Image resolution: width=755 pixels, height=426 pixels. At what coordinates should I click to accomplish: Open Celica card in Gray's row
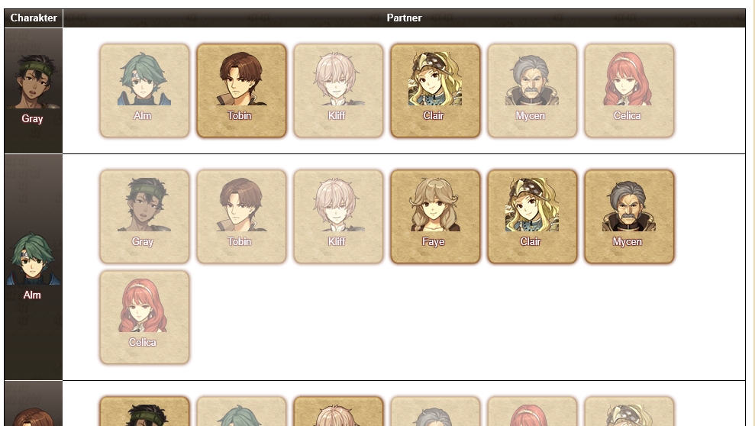click(629, 91)
